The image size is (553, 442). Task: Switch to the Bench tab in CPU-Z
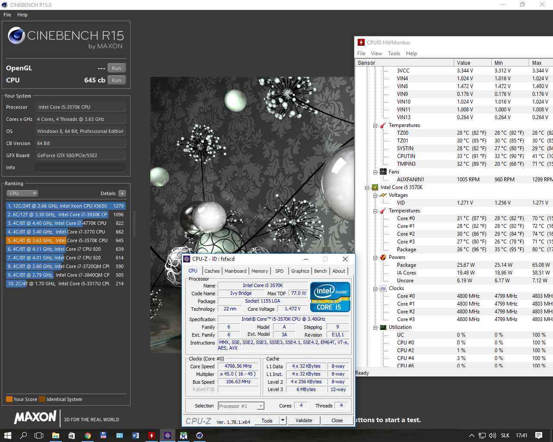pyautogui.click(x=321, y=271)
